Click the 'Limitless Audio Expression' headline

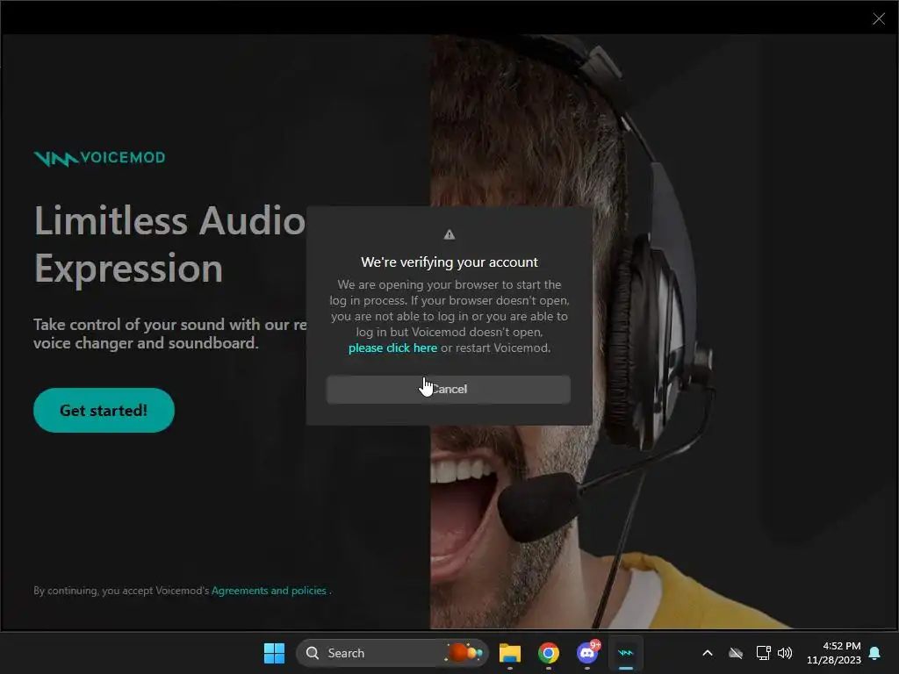pos(169,244)
